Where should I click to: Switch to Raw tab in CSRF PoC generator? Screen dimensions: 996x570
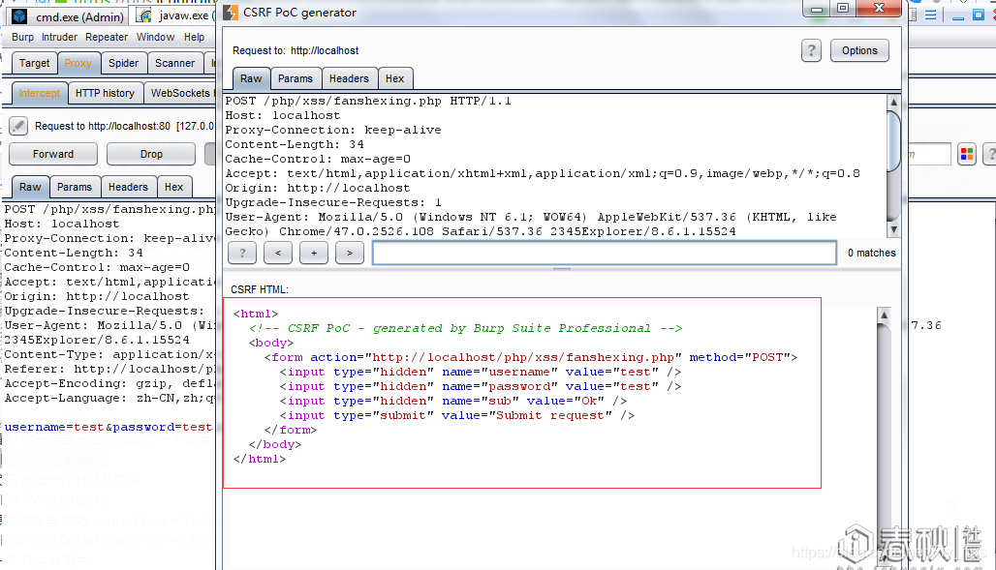click(x=251, y=78)
